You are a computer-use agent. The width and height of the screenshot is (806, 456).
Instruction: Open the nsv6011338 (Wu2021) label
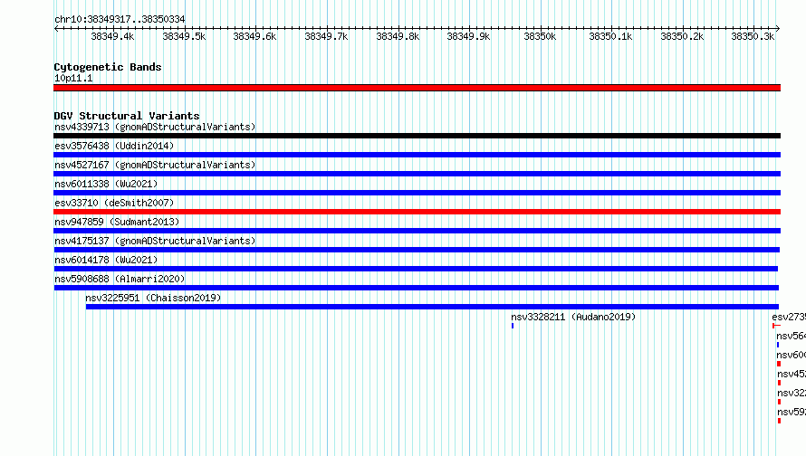pos(106,184)
